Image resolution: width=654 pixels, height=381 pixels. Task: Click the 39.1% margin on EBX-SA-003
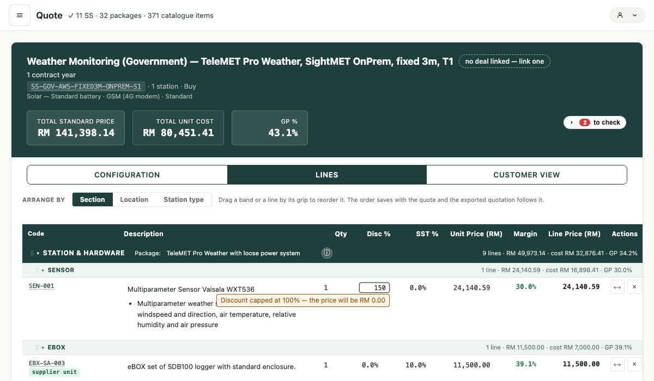click(526, 364)
